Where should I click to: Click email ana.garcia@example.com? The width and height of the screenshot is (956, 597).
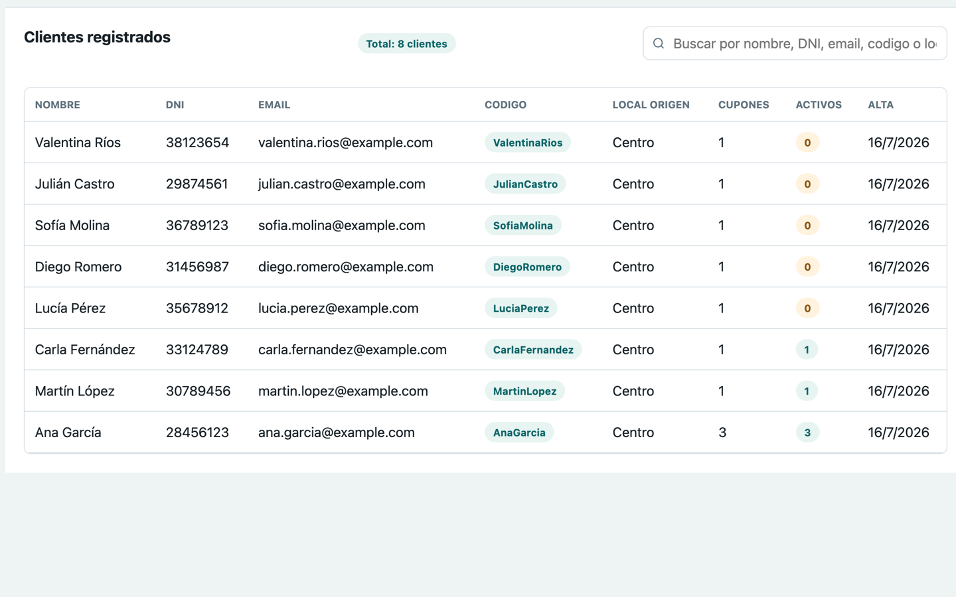(x=337, y=432)
